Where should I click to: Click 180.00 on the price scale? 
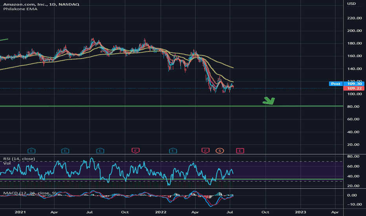point(354,43)
